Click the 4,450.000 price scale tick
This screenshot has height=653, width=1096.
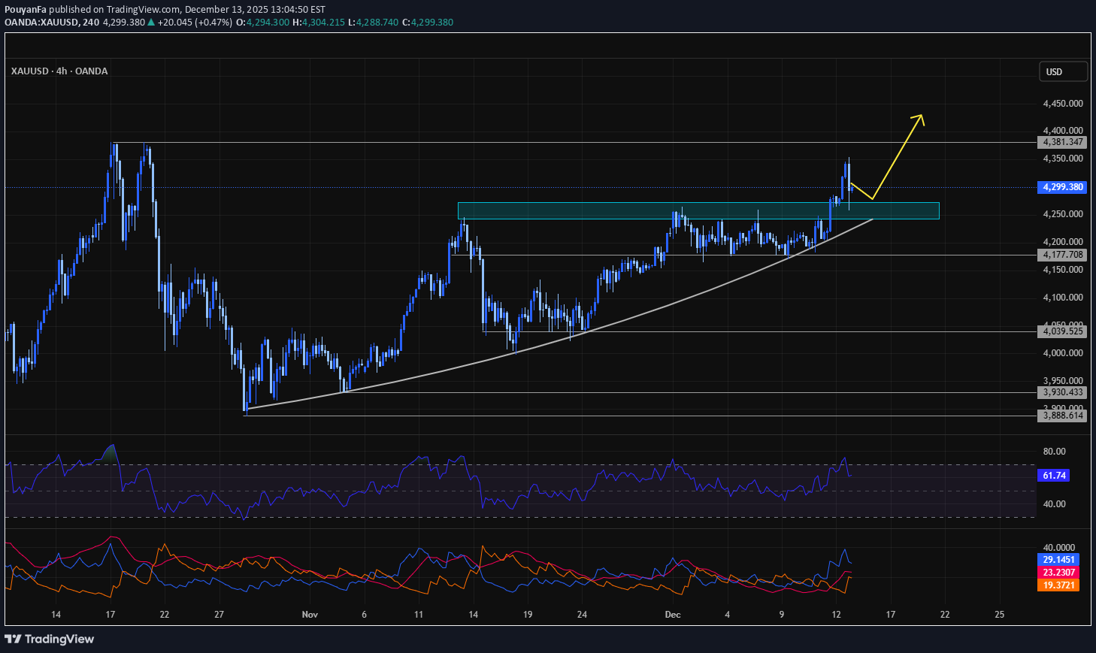click(x=1063, y=104)
